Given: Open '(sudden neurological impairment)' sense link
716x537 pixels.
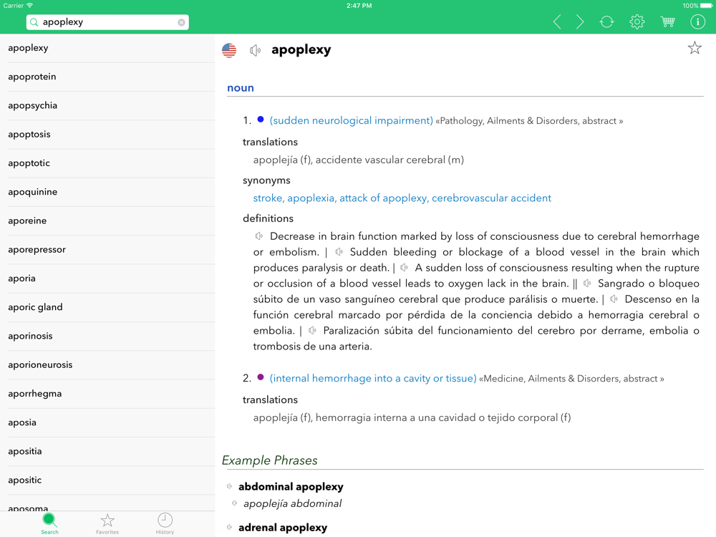Looking at the screenshot, I should coord(351,120).
